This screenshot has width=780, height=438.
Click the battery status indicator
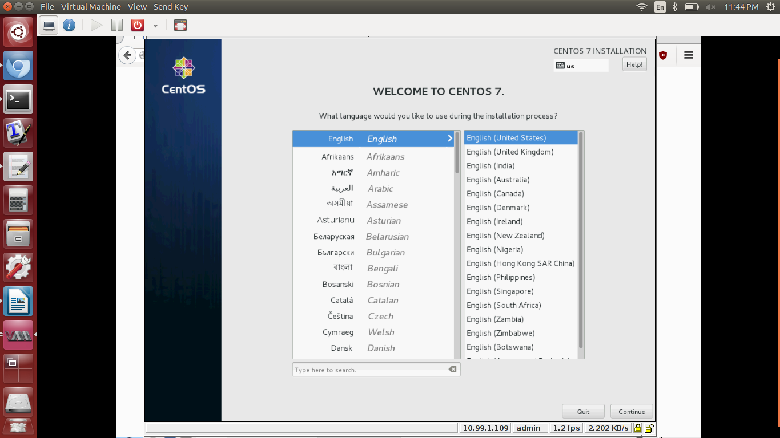[691, 7]
